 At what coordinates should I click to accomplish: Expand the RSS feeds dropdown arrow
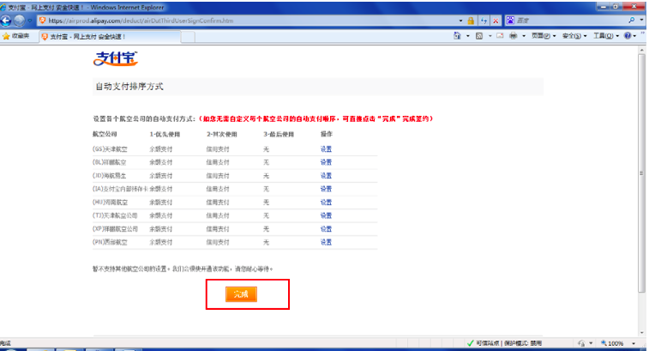pos(490,36)
